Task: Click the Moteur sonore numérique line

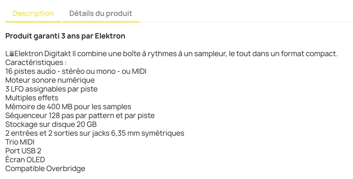Action: [x=50, y=80]
